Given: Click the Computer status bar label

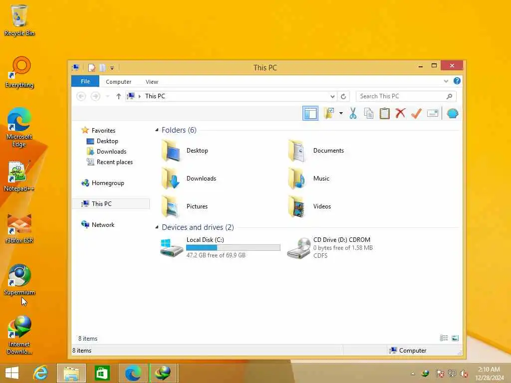Looking at the screenshot, I should 408,351.
